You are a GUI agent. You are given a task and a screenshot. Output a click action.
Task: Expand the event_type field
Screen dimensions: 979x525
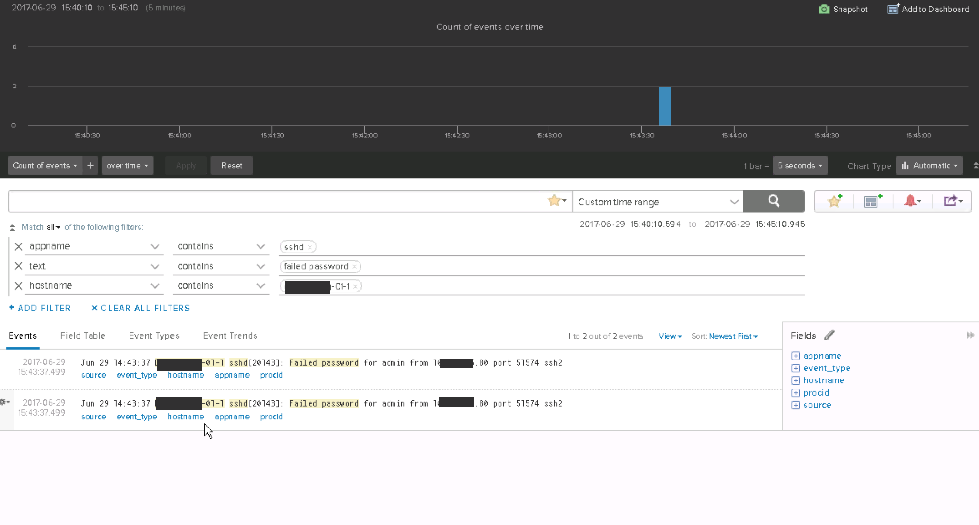pyautogui.click(x=796, y=368)
